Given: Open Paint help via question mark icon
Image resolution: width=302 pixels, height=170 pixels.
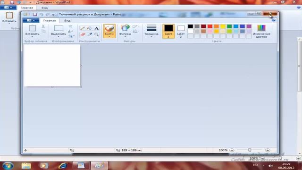Looking at the screenshot, I should pyautogui.click(x=274, y=20).
